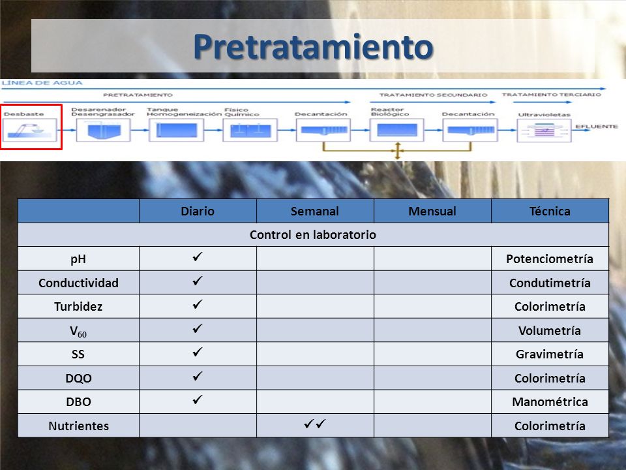This screenshot has width=626, height=470.
Task: Click the "Conductividad" parameter cell
Action: (x=79, y=283)
